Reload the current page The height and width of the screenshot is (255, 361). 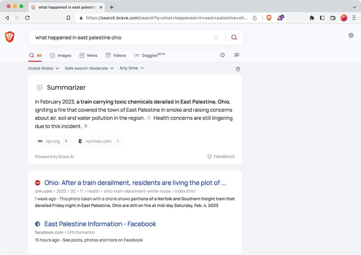[x=27, y=18]
